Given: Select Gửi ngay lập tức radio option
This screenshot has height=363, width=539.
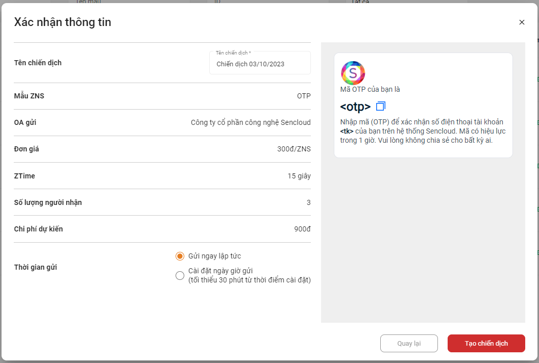Looking at the screenshot, I should tap(180, 256).
